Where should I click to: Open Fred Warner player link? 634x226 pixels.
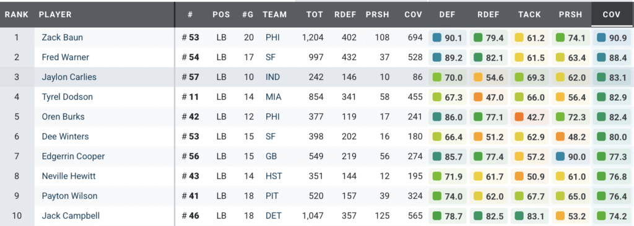click(x=66, y=58)
